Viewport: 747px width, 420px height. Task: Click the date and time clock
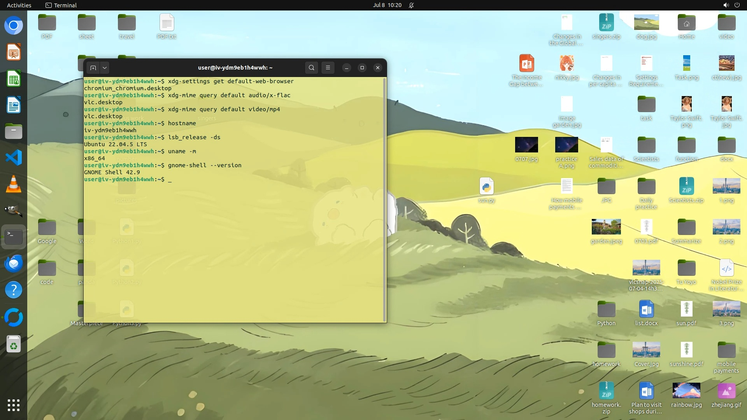(387, 5)
